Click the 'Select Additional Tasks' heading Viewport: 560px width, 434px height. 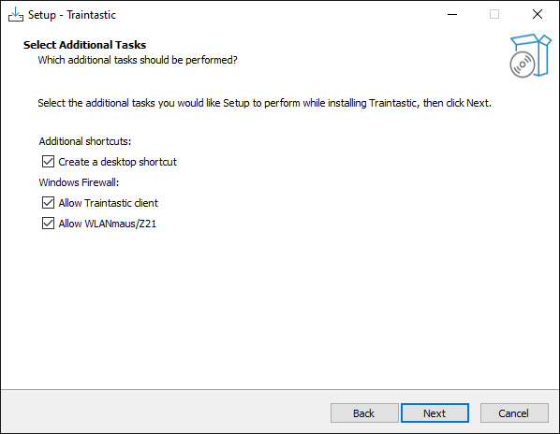(x=84, y=45)
